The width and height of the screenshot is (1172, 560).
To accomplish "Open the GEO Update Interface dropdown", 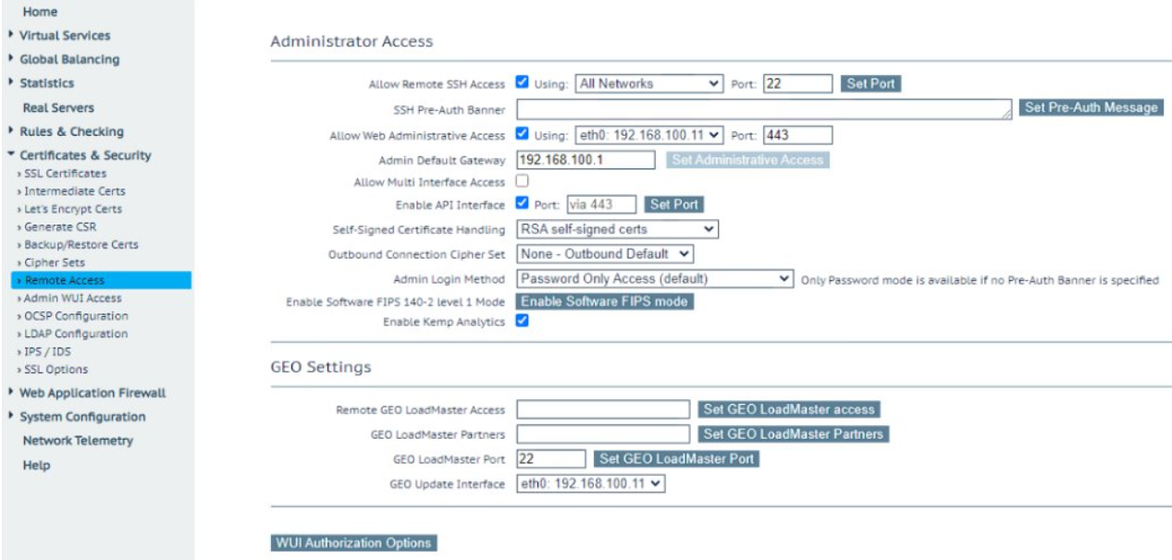I will click(x=590, y=483).
